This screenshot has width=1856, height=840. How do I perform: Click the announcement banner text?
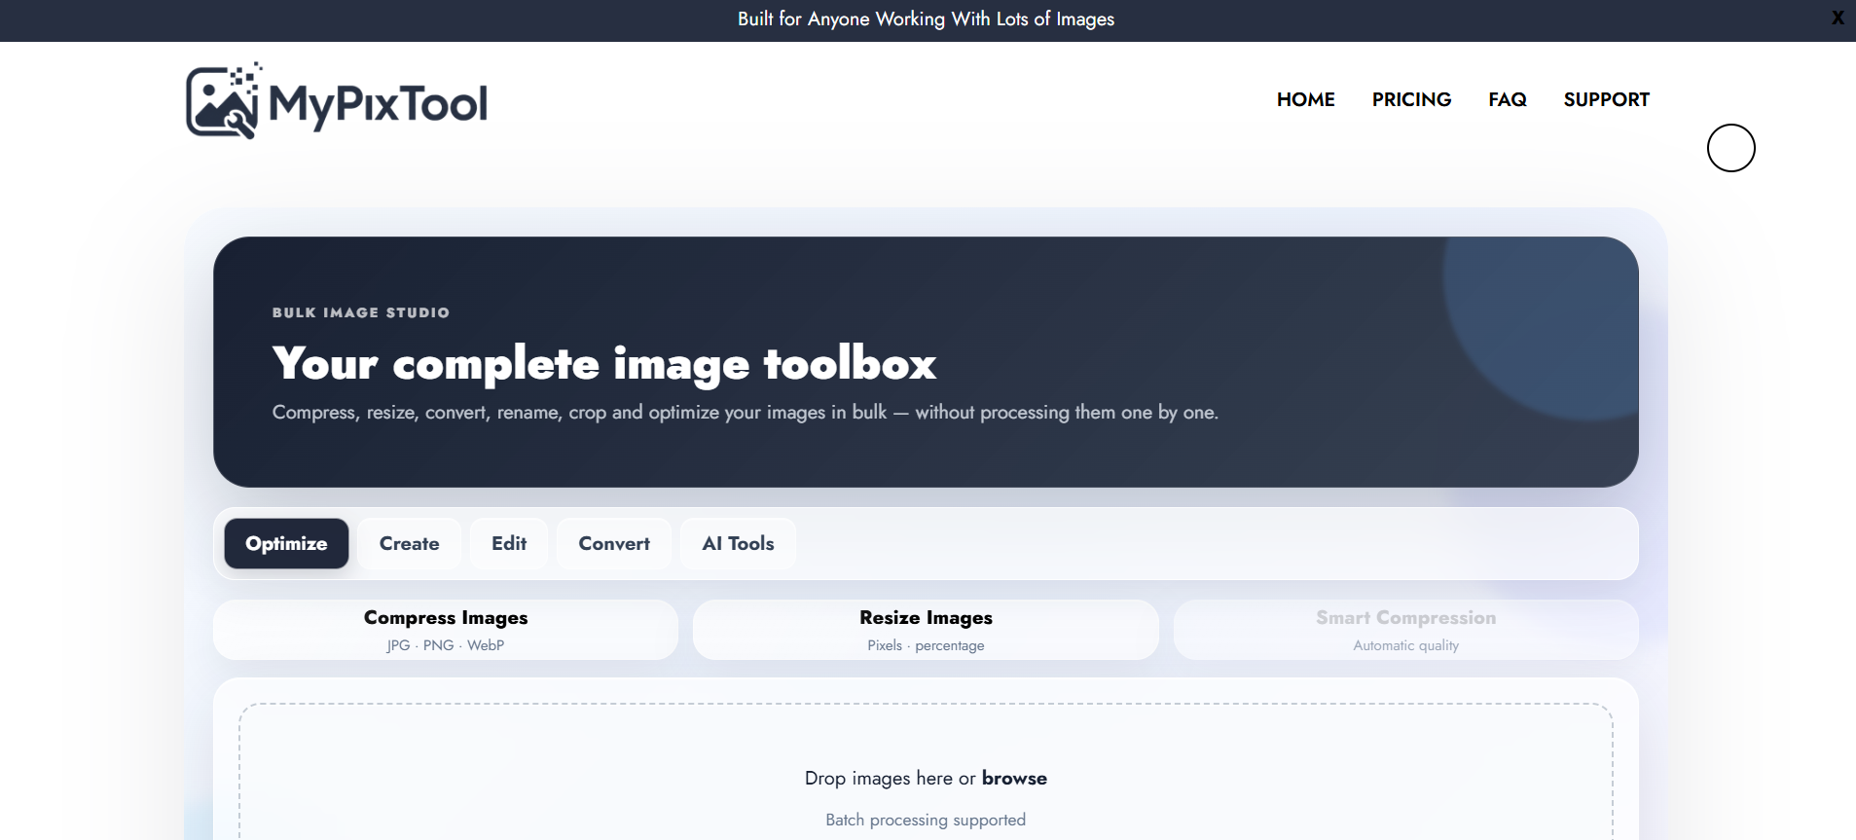click(926, 18)
